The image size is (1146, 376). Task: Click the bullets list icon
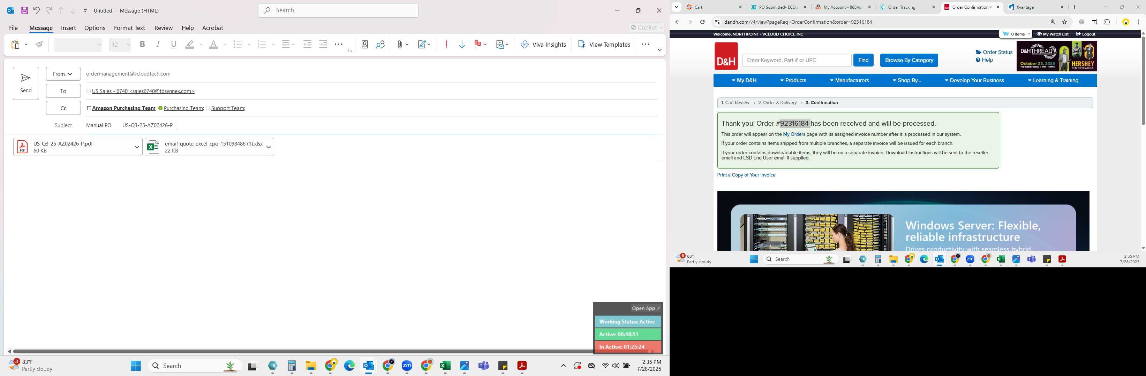coord(238,45)
